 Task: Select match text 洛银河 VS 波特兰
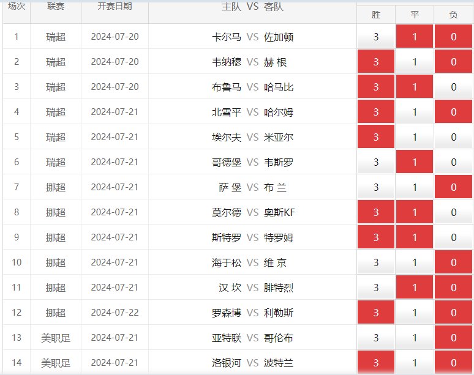[x=252, y=363]
